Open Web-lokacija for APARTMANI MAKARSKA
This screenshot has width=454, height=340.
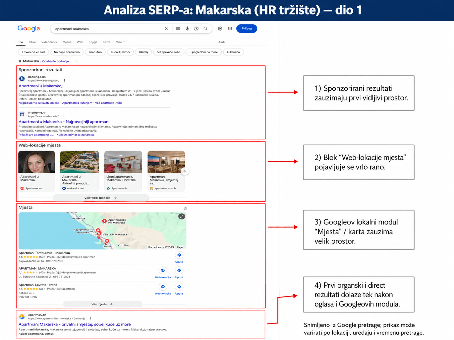pyautogui.click(x=163, y=273)
